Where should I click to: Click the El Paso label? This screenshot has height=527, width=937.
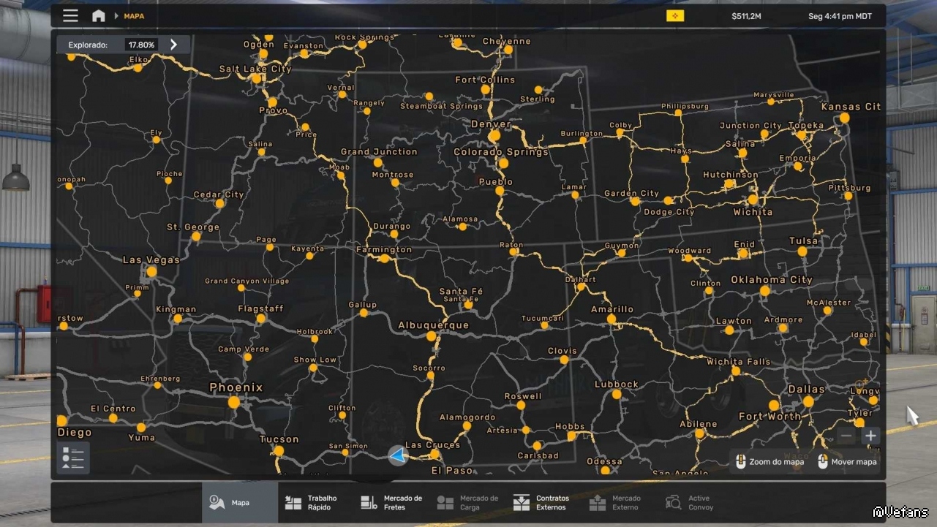(x=453, y=471)
